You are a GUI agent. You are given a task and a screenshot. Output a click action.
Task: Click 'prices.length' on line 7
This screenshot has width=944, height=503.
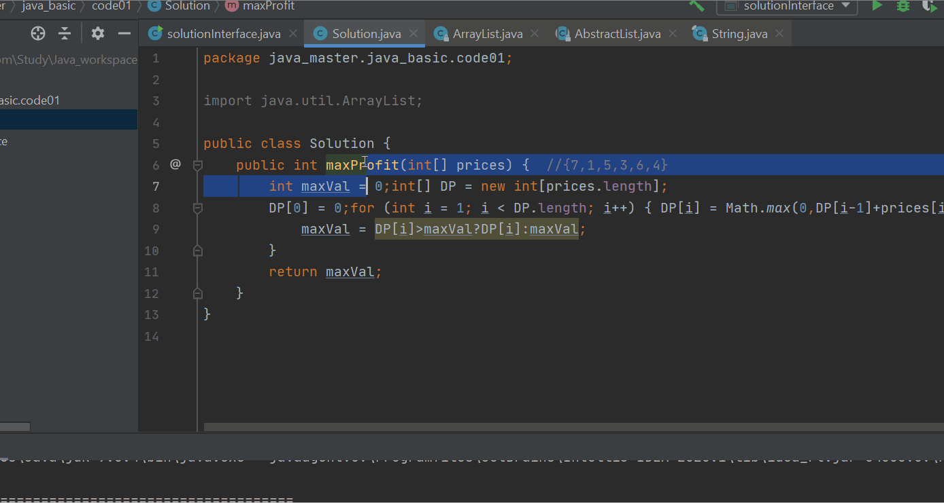[599, 187]
